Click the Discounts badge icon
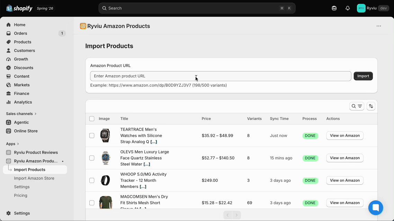Viewport: 394px width, 221px height. pyautogui.click(x=9, y=68)
